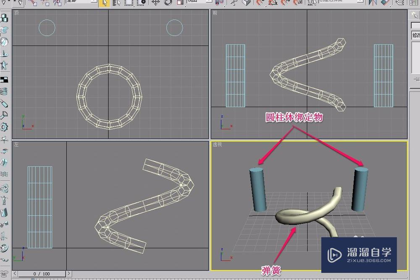Screen dimensions: 420x280
Task: Create a Prismatic constraint
Action: tap(4, 236)
